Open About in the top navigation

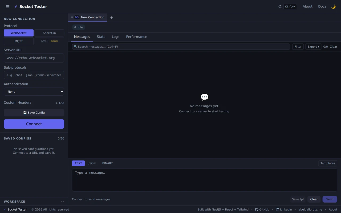307,7
